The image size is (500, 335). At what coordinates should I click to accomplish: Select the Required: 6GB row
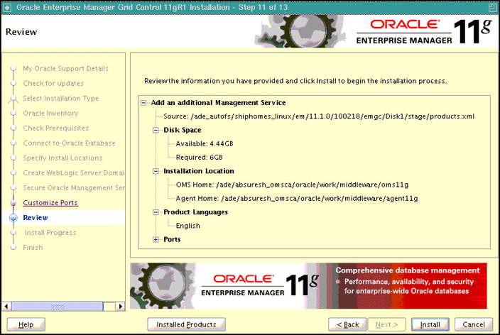click(x=200, y=158)
